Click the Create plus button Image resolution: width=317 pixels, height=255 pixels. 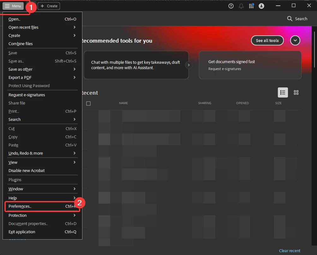49,6
